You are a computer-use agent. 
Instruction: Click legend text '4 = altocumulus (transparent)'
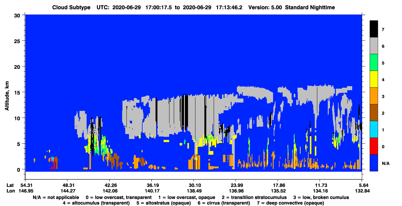coord(96,203)
